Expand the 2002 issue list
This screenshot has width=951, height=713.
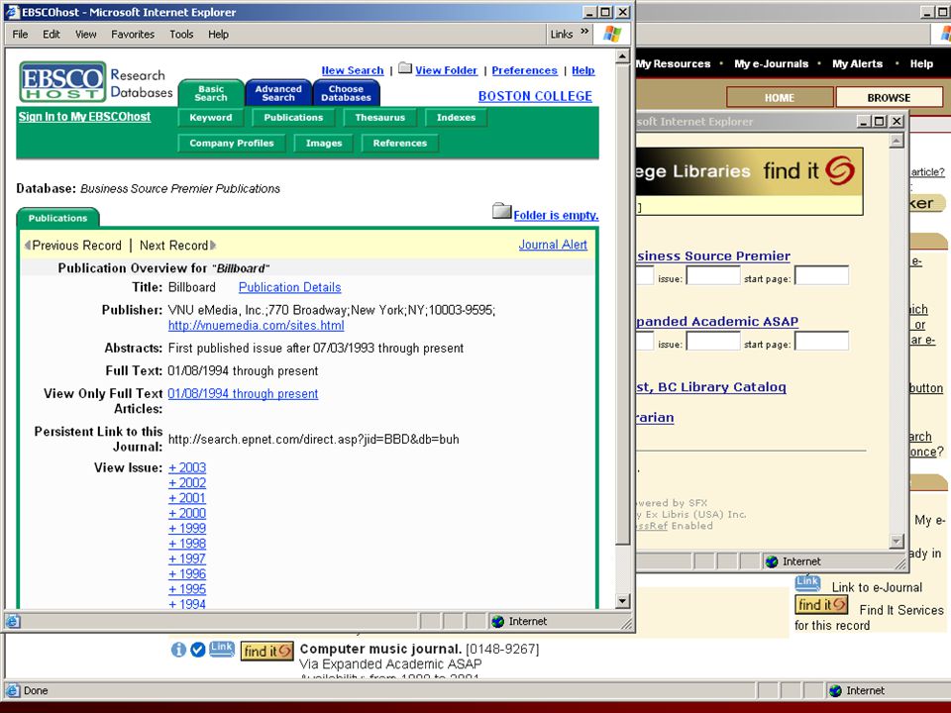click(x=187, y=482)
